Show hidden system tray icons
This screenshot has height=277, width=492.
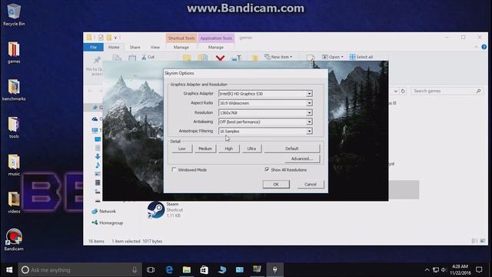[x=427, y=270]
